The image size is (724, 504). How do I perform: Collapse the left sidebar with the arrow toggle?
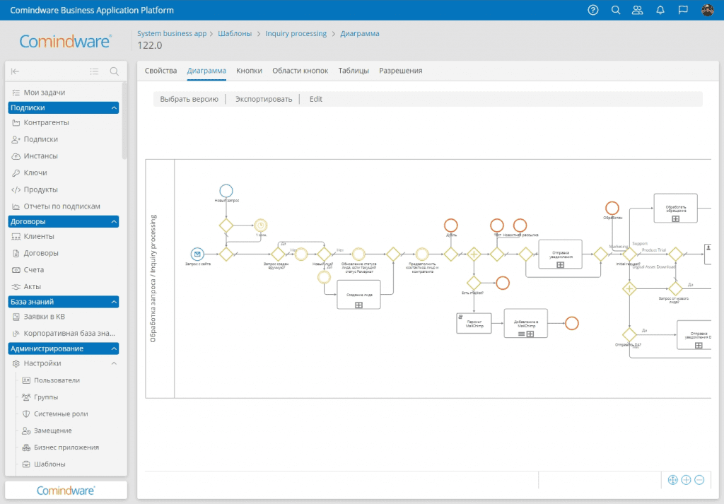[14, 71]
